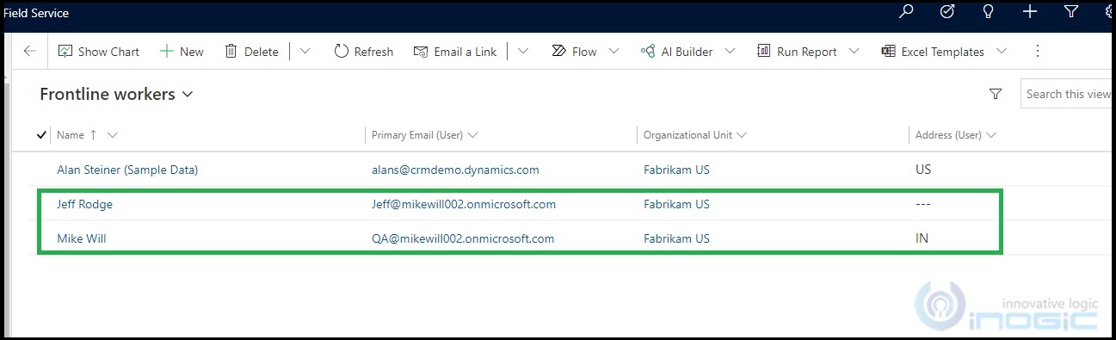The width and height of the screenshot is (1116, 340).
Task: Click Run Report command
Action: (x=797, y=52)
